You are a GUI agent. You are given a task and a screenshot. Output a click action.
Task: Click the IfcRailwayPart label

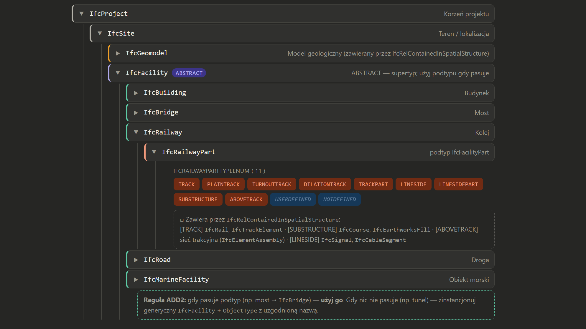pos(189,152)
